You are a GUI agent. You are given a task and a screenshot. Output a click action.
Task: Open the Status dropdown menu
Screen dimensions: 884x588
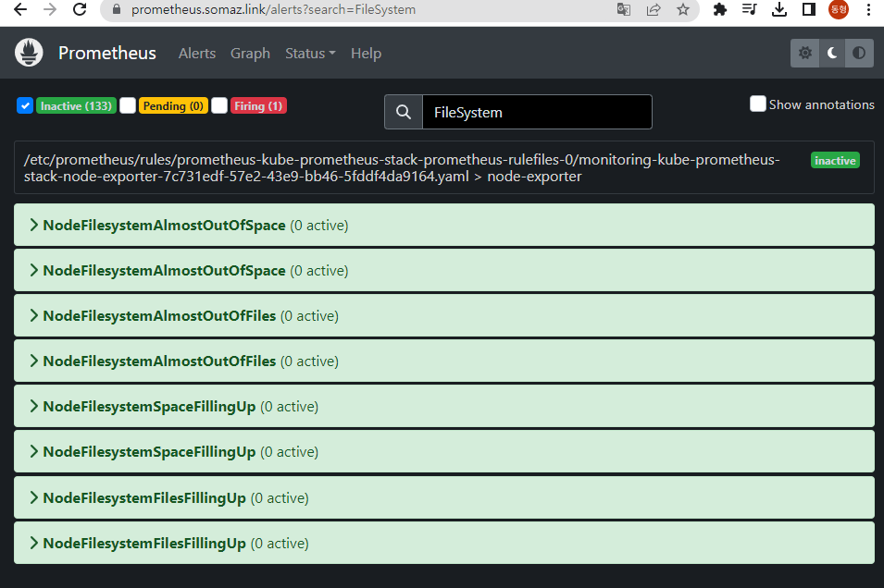click(x=310, y=54)
